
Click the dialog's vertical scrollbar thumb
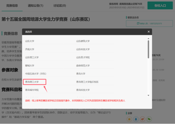tap(148, 49)
